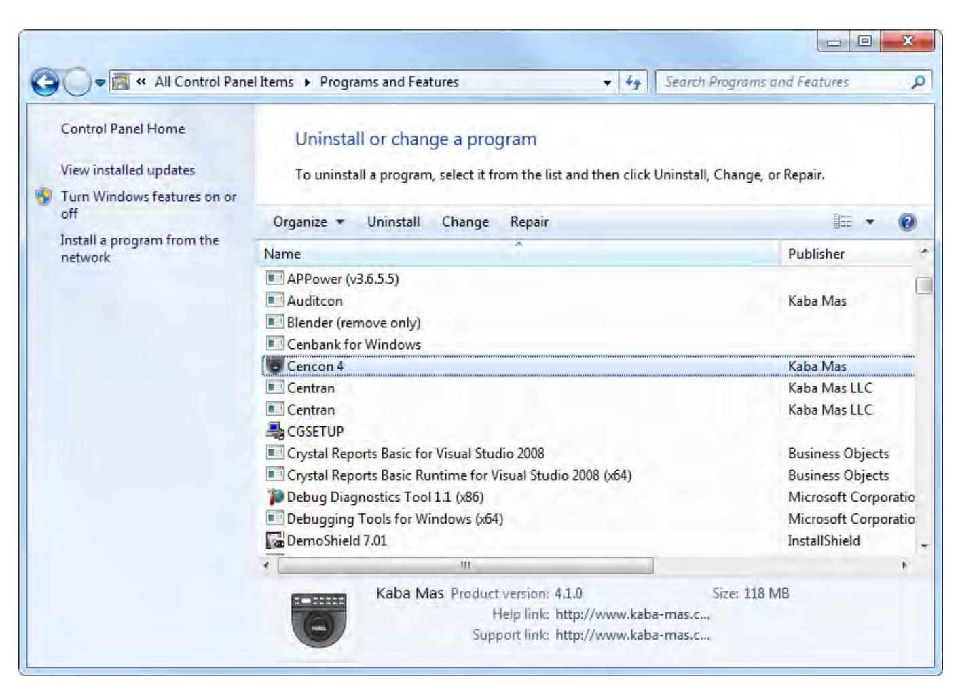Click the horizontal scrollbar right arrow

[x=904, y=565]
